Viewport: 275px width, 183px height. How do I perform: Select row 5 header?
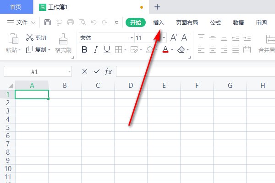click(7, 128)
